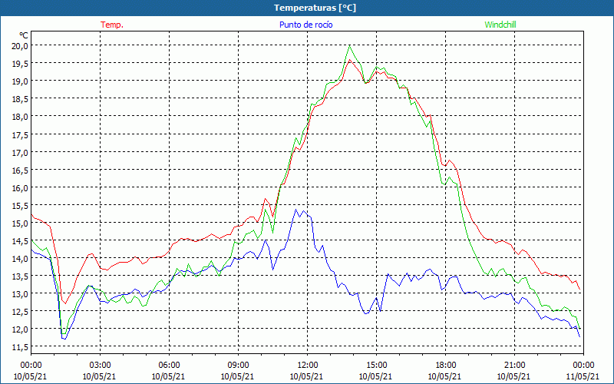The width and height of the screenshot is (614, 384).
Task: Click the 16,5 y-axis value
Action: click(x=21, y=170)
